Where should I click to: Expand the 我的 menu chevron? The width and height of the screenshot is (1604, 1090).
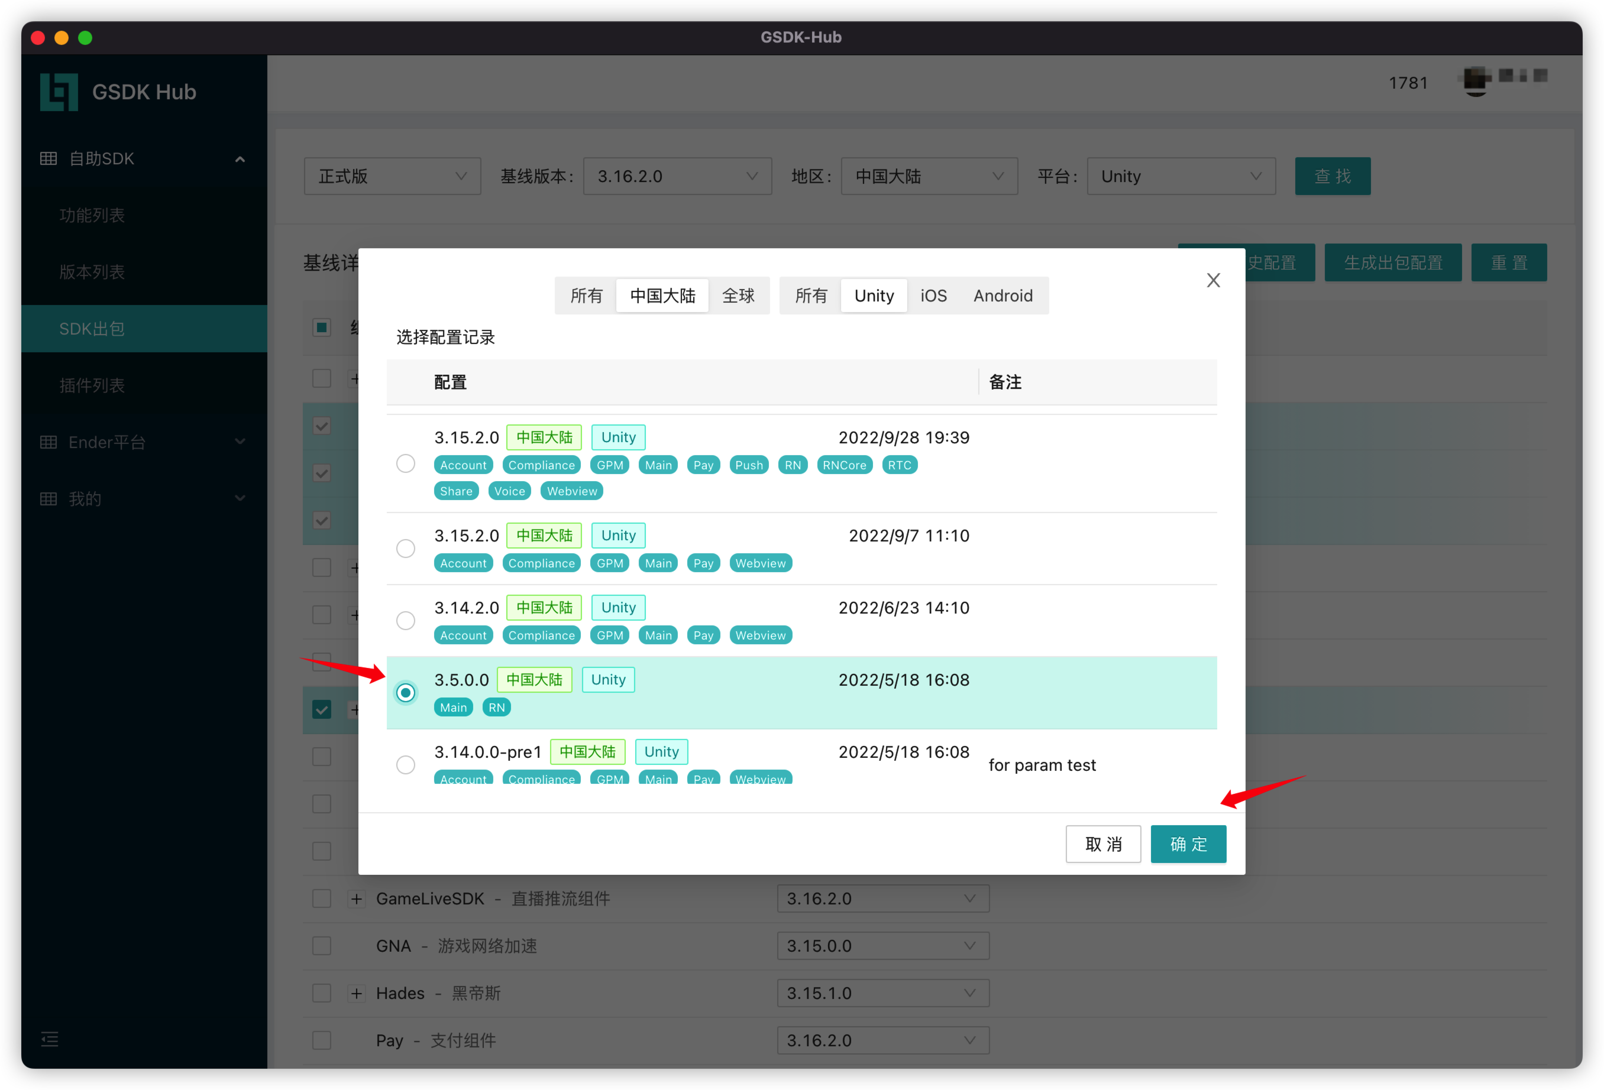click(240, 498)
